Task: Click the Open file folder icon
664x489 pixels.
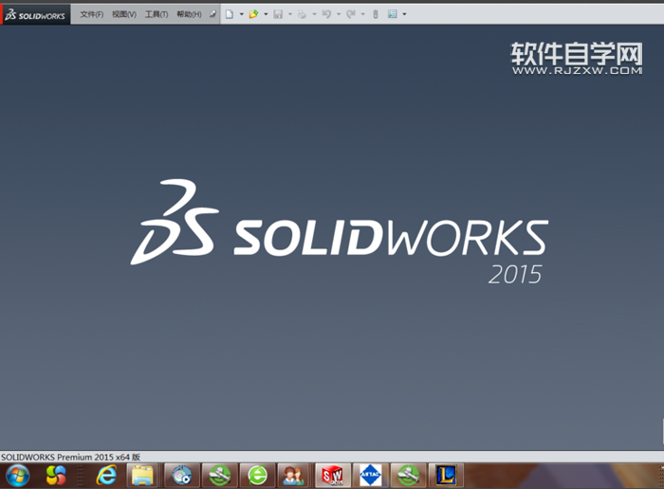Action: coord(253,14)
